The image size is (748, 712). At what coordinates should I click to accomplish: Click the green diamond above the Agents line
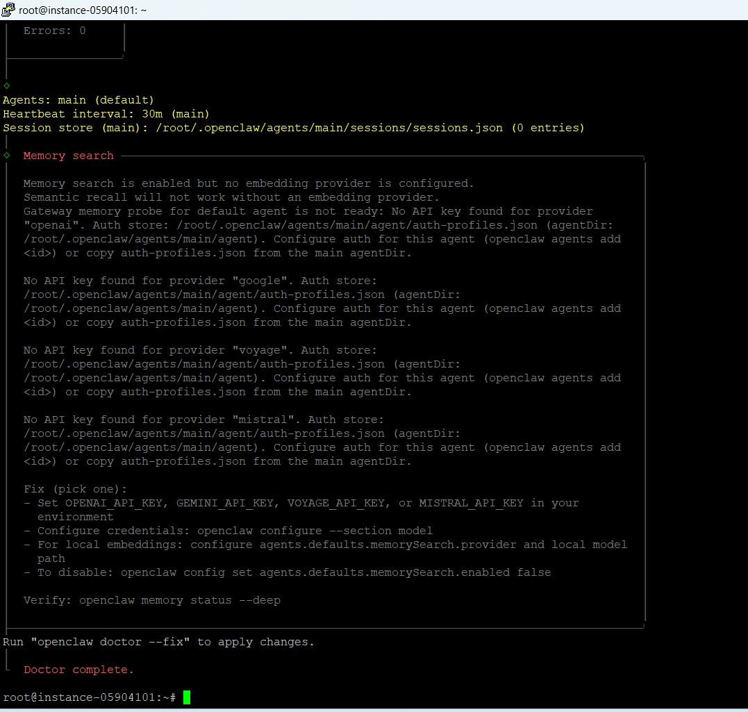click(7, 85)
